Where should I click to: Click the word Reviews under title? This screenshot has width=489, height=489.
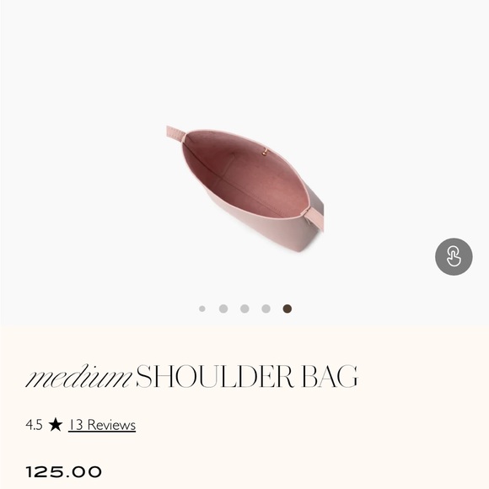111,425
